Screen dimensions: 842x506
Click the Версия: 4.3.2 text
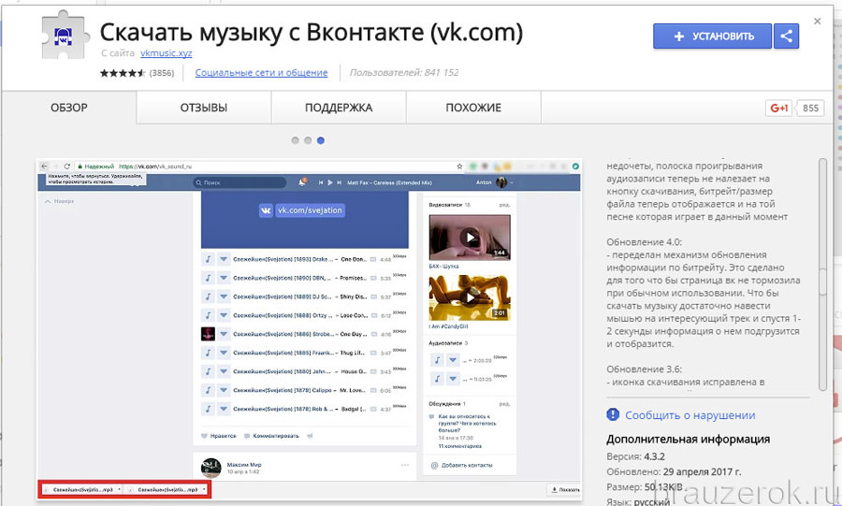pos(636,456)
